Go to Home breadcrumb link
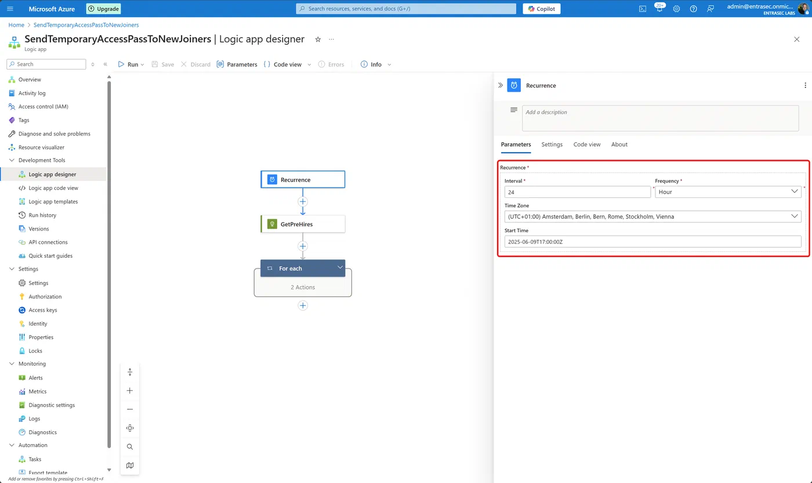This screenshot has height=483, width=812. click(x=16, y=25)
